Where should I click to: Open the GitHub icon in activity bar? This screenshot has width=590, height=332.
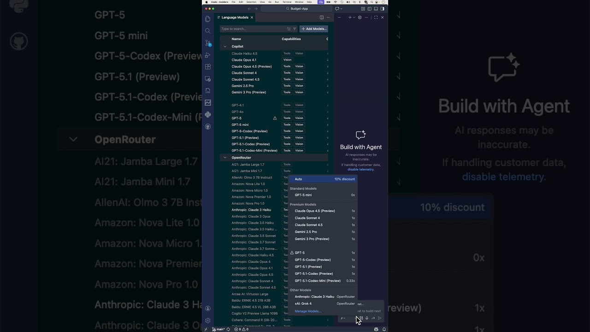[208, 126]
